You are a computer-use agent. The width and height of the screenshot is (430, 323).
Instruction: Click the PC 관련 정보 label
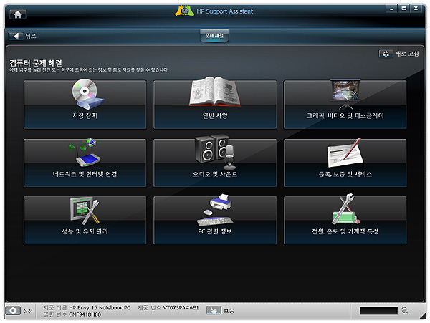click(x=215, y=231)
